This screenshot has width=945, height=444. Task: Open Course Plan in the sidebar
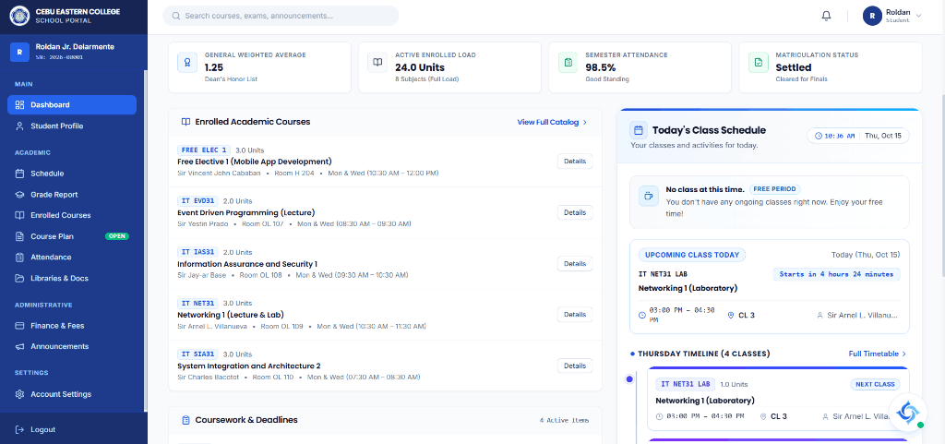coord(72,236)
